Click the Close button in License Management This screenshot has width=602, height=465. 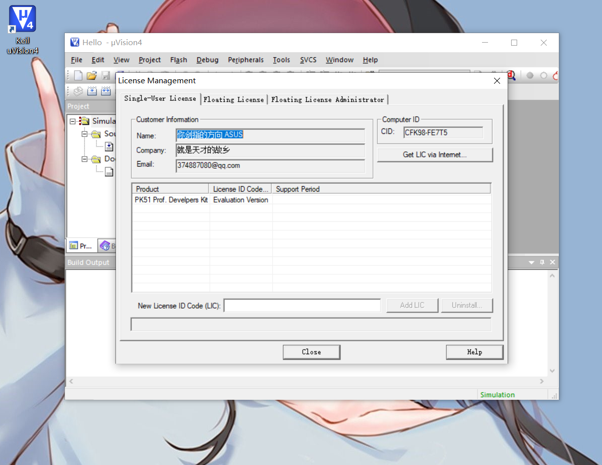pyautogui.click(x=311, y=352)
